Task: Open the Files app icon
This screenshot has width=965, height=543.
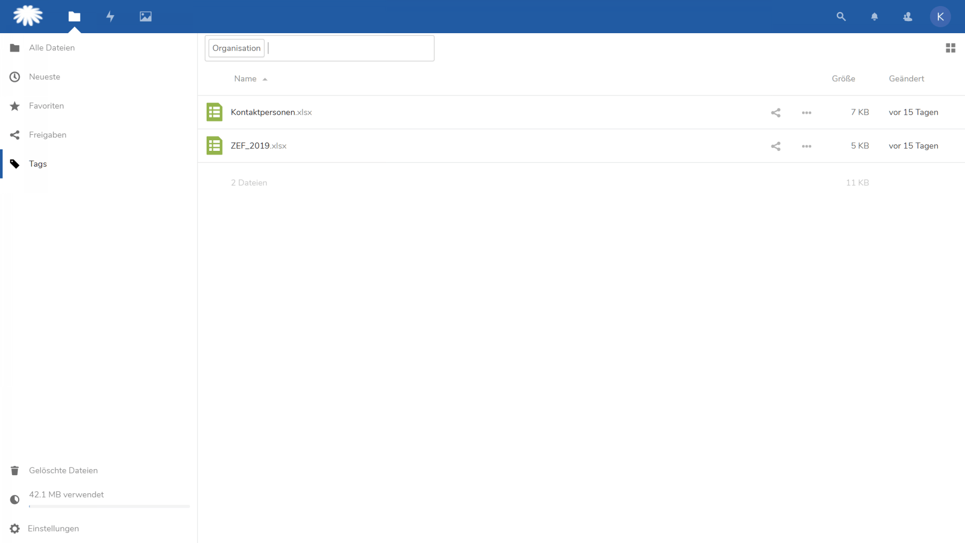Action: click(74, 17)
